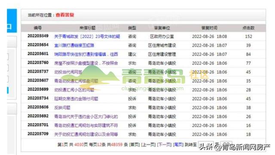The height and width of the screenshot is (155, 275).
Task: Open the letter titled in row 202203849
Action: tap(87, 36)
